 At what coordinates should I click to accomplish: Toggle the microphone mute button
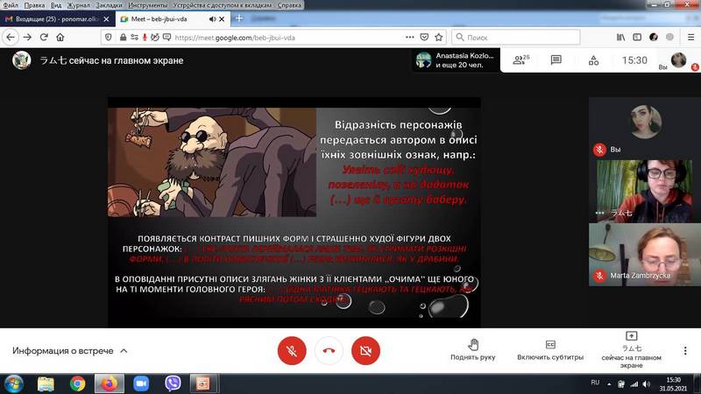(x=292, y=351)
